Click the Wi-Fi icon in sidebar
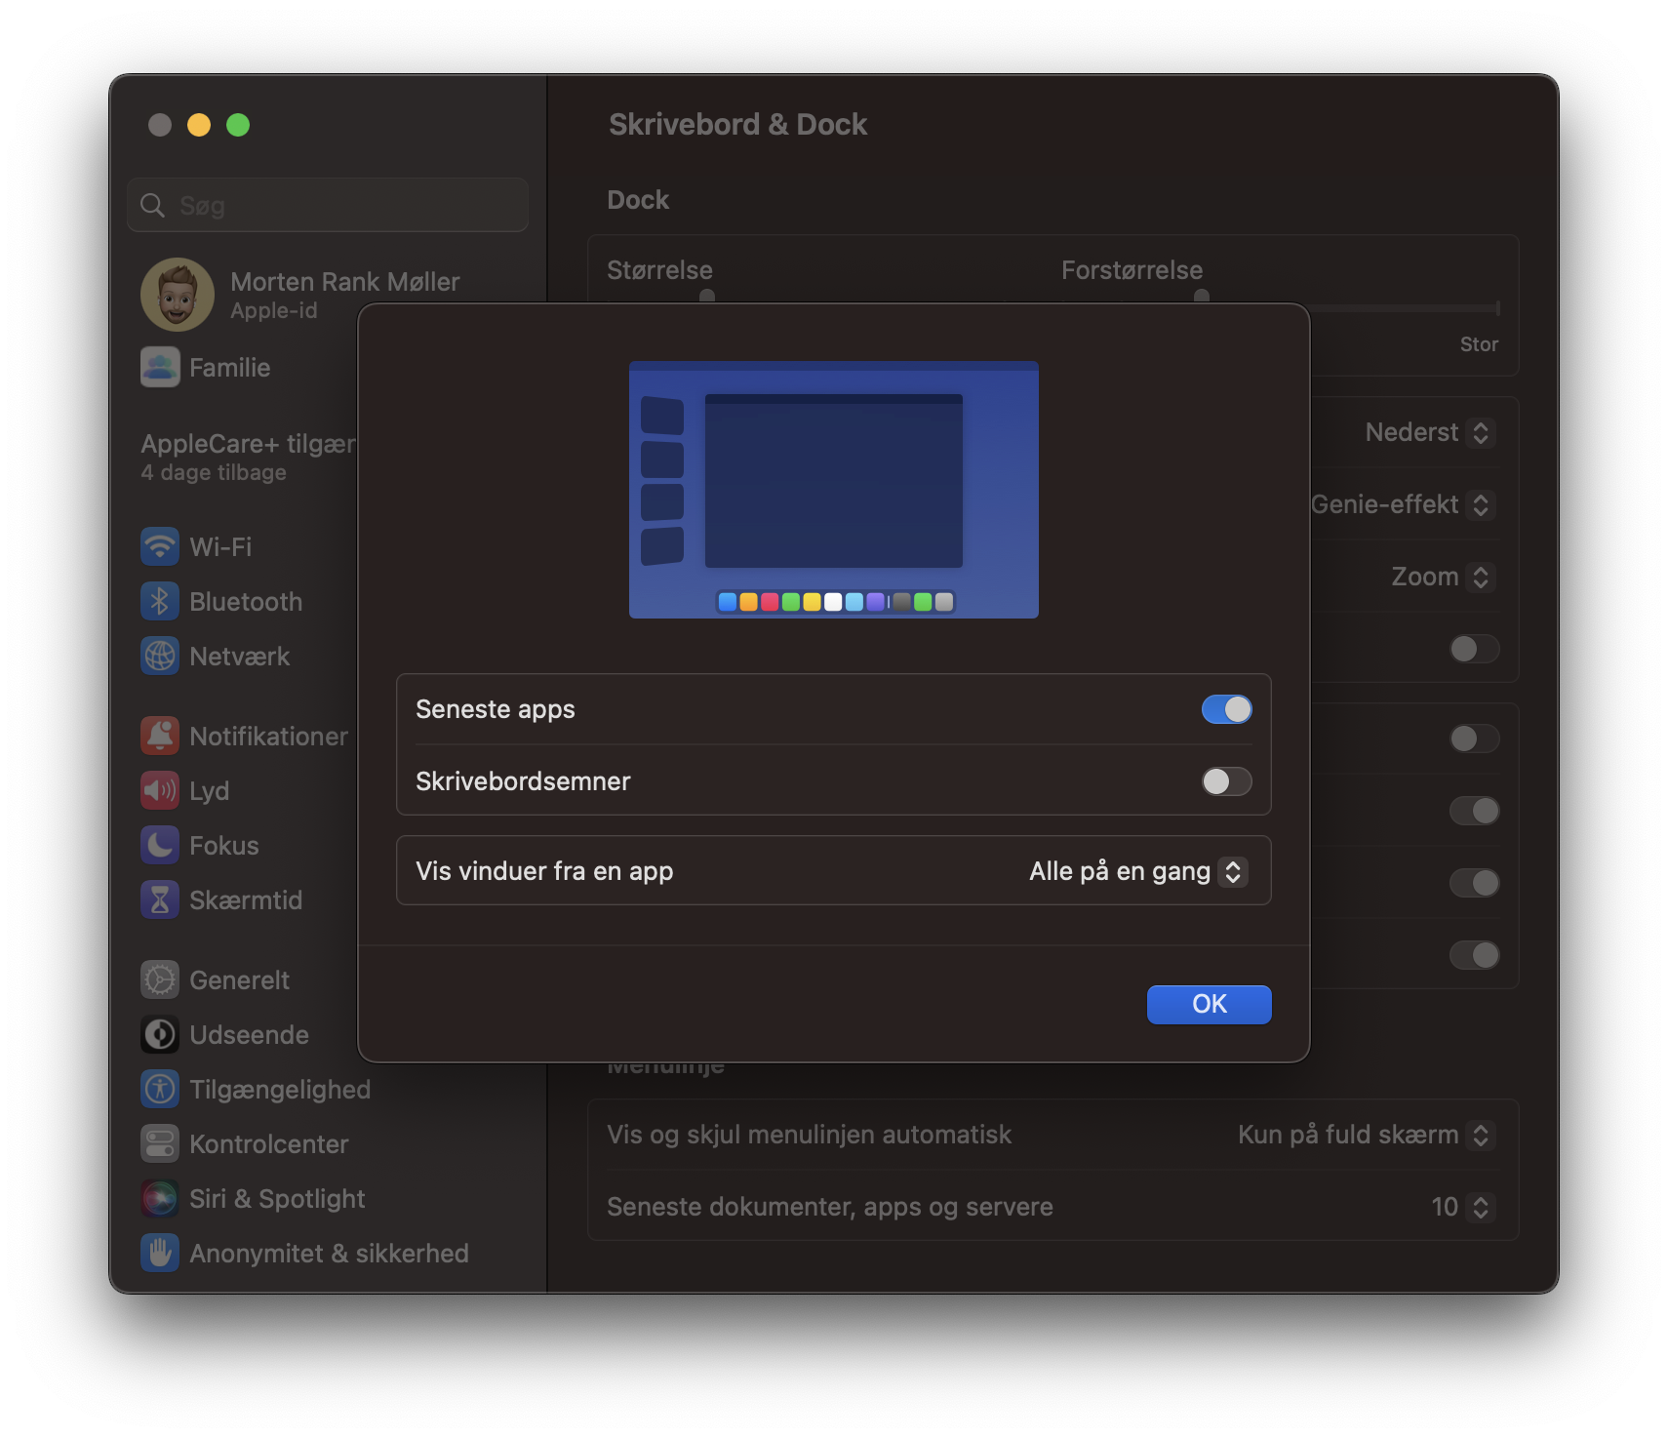1668x1438 pixels. (x=160, y=546)
